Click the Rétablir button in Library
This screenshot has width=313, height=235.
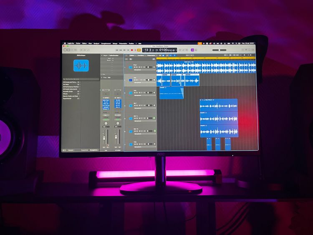coord(71,150)
